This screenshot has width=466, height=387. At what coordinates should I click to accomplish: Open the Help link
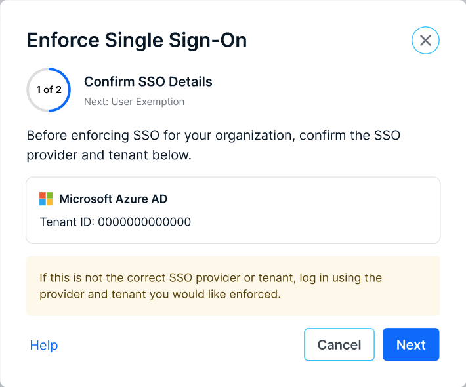(44, 345)
